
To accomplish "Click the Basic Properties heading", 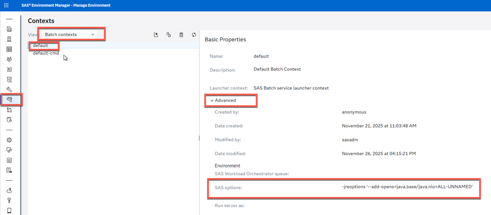I will [x=225, y=40].
